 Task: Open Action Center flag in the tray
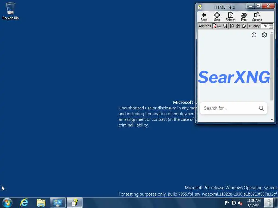227,203
